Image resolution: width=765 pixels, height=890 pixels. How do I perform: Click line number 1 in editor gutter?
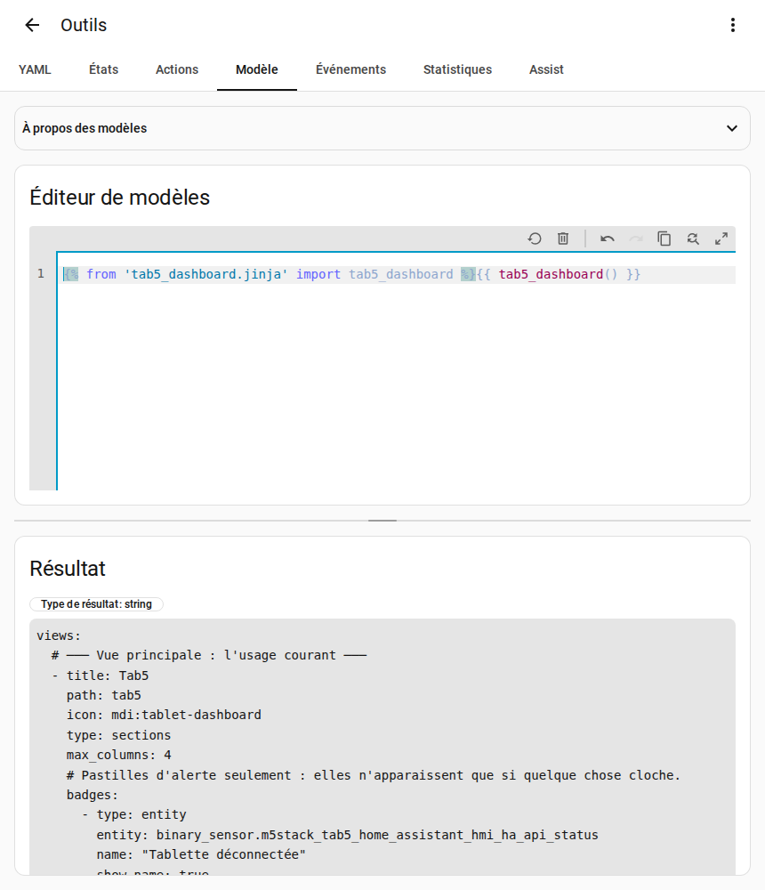[x=41, y=274]
